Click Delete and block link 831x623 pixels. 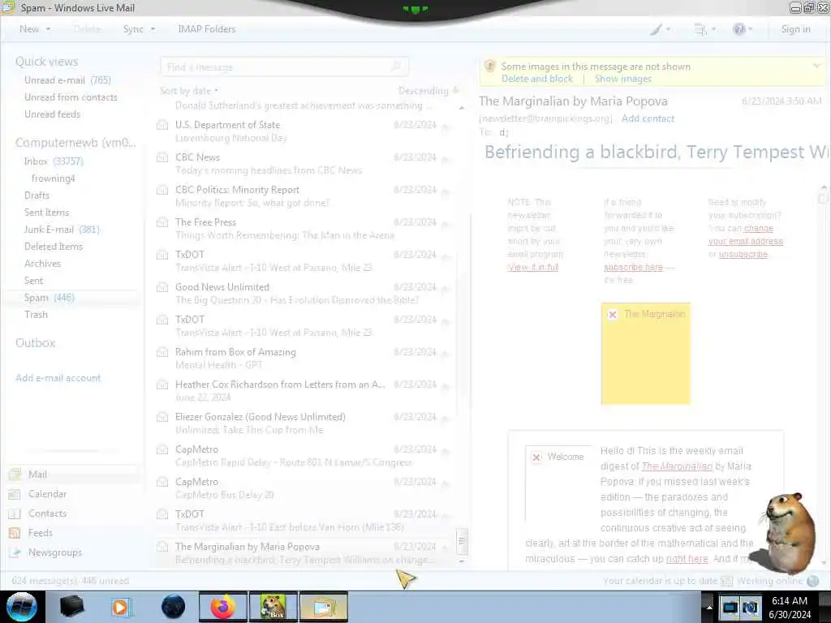point(537,79)
